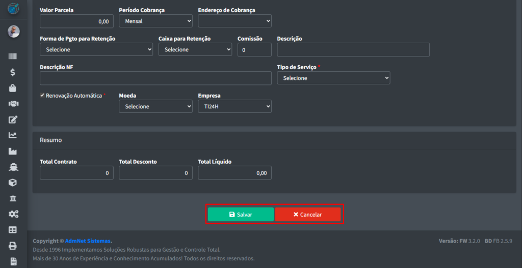
Task: Open the factory industry sidebar icon
Action: pos(13,151)
